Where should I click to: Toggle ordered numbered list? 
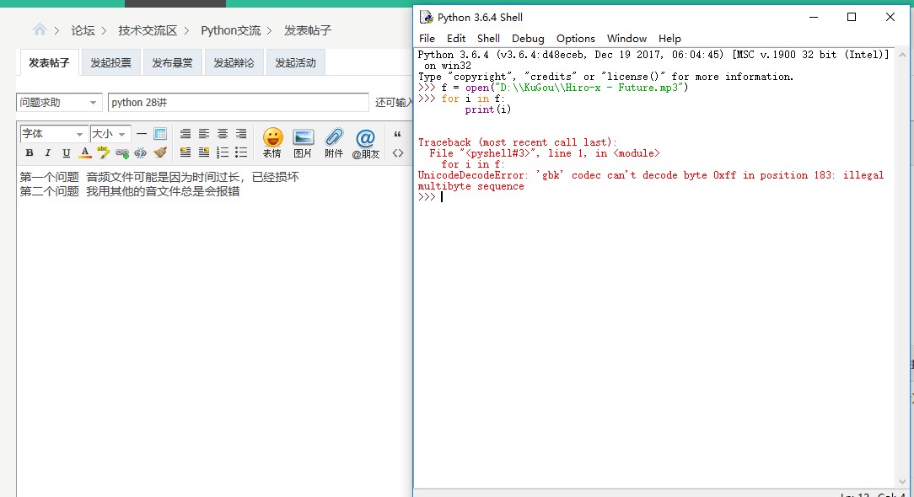[x=223, y=152]
